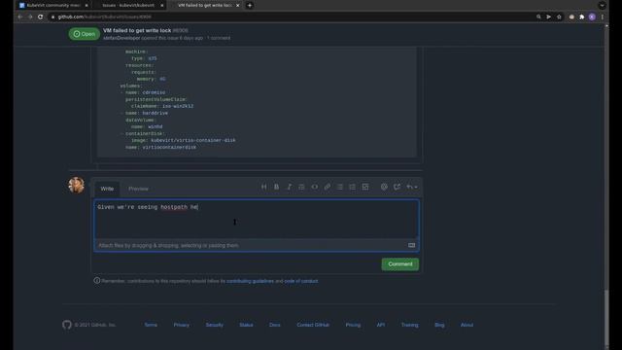Apply bold formatting in comment editor
This screenshot has height=350, width=622.
[x=276, y=187]
